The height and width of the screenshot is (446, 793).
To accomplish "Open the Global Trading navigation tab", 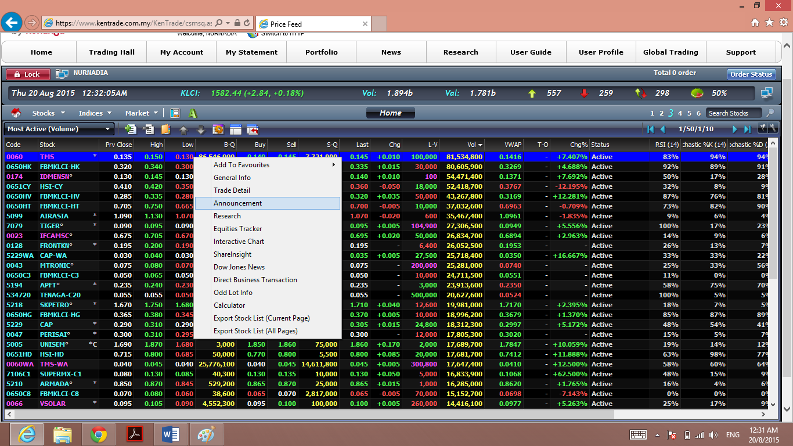I will click(671, 52).
